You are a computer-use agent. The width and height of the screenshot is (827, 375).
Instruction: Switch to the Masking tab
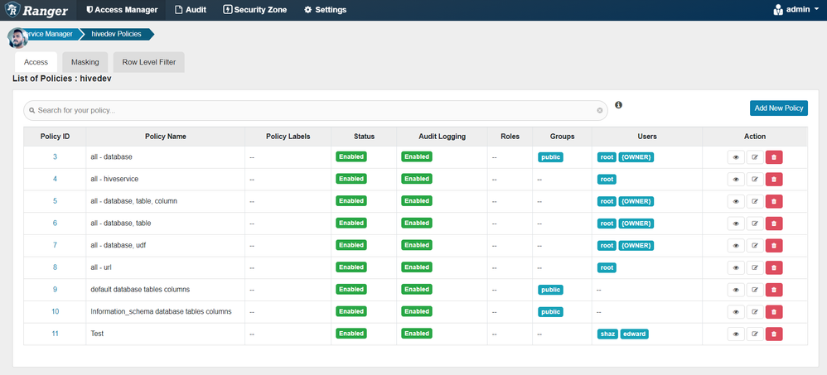(x=85, y=62)
